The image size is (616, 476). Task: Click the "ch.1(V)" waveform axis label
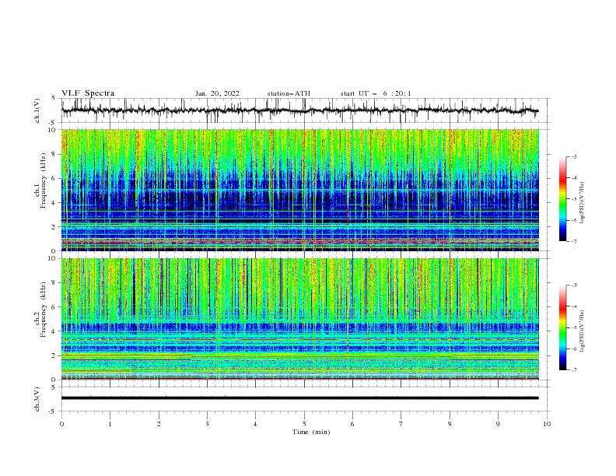tap(37, 110)
